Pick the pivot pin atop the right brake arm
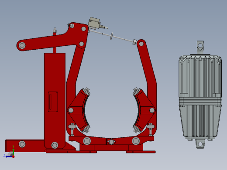The image size is (227, 170). (141, 44)
